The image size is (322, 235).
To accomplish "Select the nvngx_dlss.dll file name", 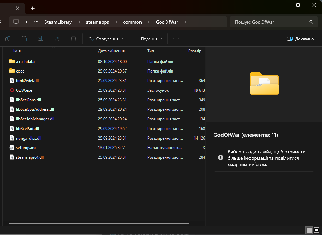I will (29, 138).
